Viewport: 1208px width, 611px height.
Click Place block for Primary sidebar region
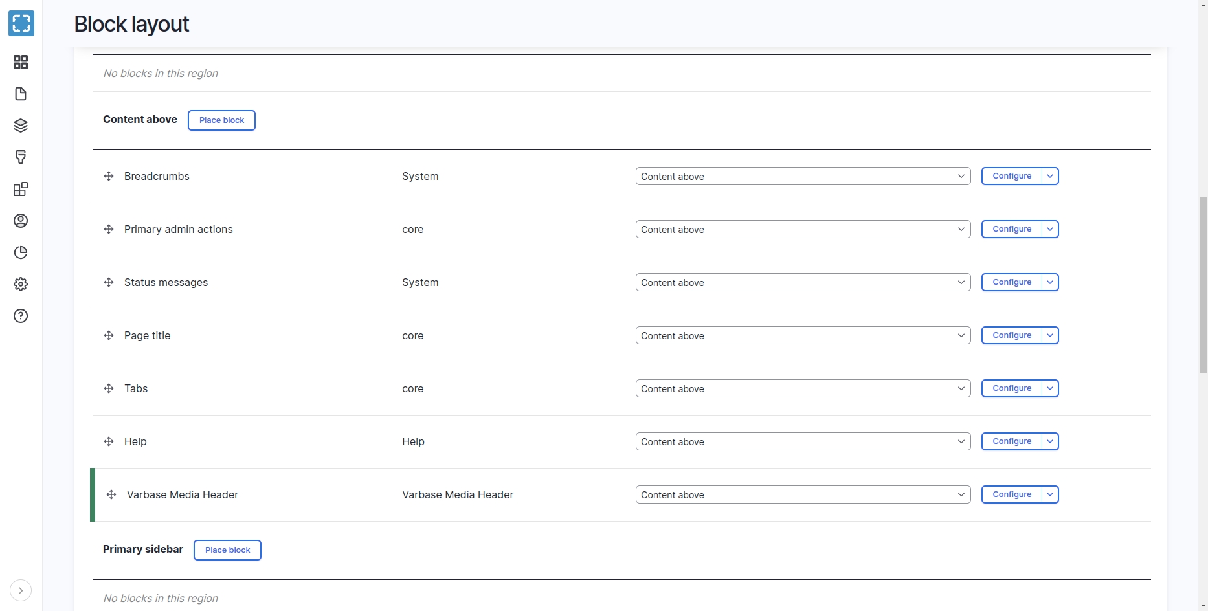(x=227, y=550)
